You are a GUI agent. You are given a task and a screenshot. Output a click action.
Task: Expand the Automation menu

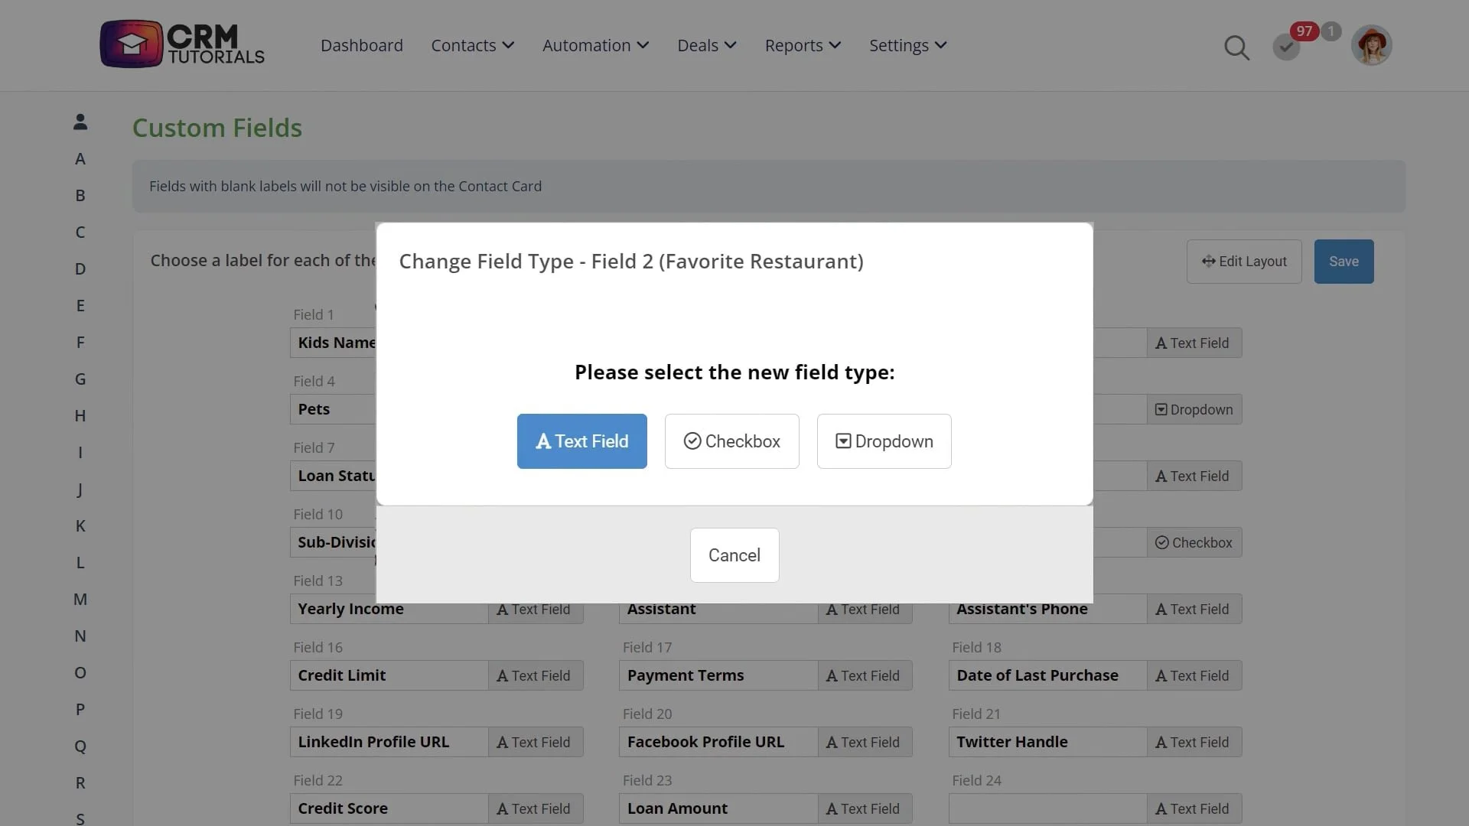[595, 46]
